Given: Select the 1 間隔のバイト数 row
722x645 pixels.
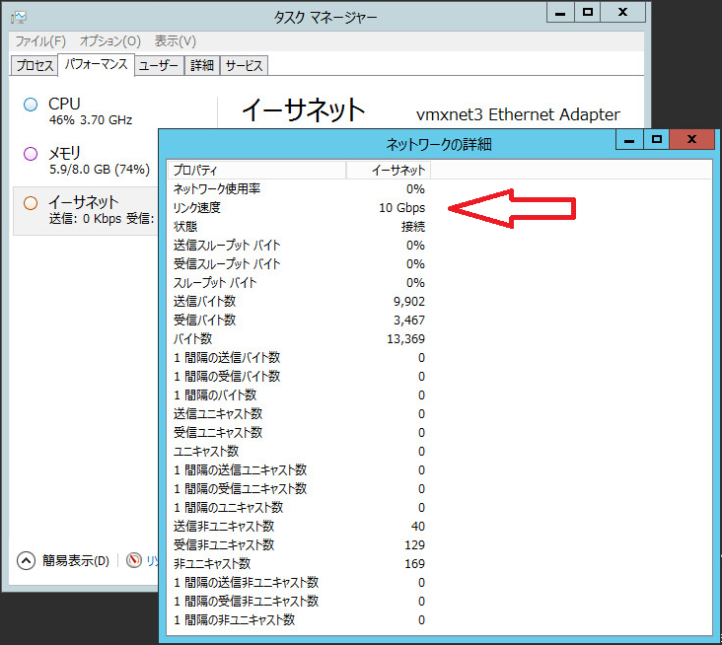Looking at the screenshot, I should tap(299, 395).
